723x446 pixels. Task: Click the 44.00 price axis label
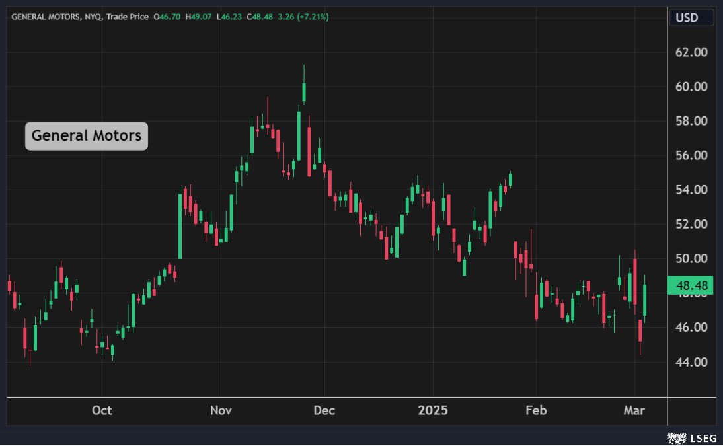(691, 362)
